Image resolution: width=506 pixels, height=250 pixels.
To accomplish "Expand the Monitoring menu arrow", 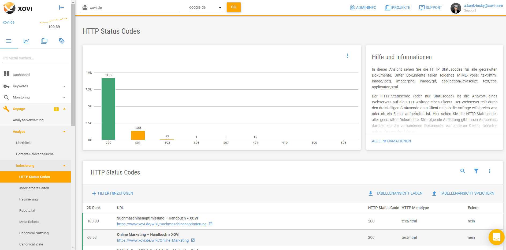I will click(64, 97).
